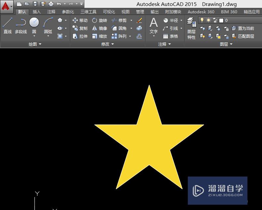Select the Mirror (镜像) tool
This screenshot has height=210, width=262.
99,28
